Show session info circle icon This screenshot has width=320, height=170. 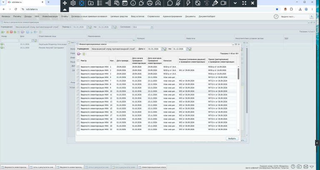point(133,3)
